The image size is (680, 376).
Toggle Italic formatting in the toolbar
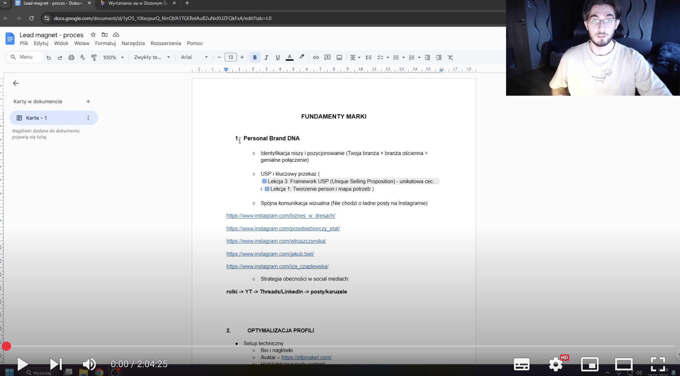coord(266,57)
